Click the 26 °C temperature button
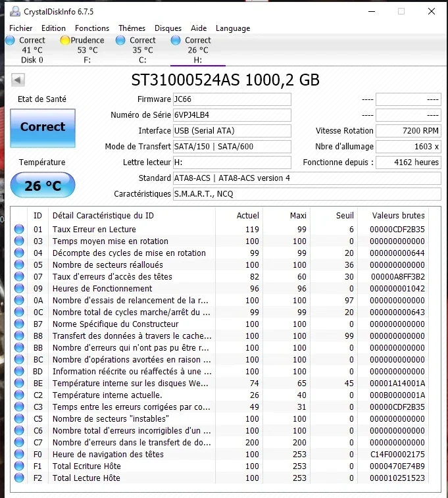The width and height of the screenshot is (448, 498). [x=43, y=186]
